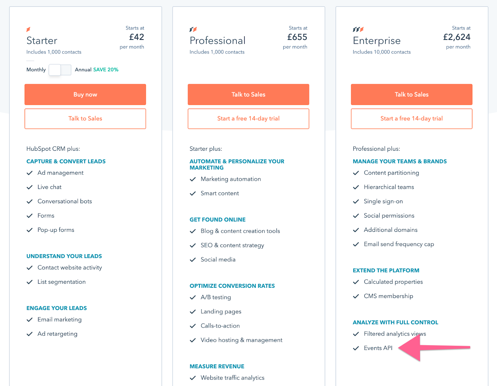
Task: Click Talk to Sales in the Professional plan
Action: coord(248,94)
